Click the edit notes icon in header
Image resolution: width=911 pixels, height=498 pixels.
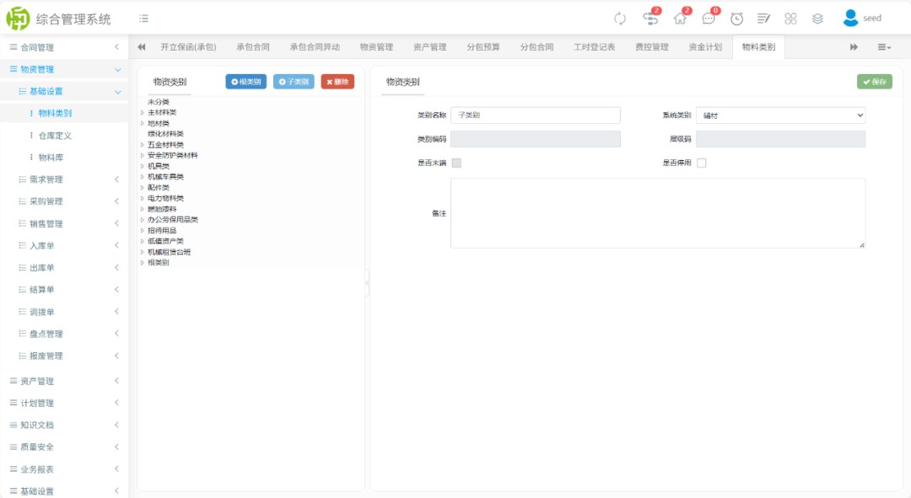point(763,19)
